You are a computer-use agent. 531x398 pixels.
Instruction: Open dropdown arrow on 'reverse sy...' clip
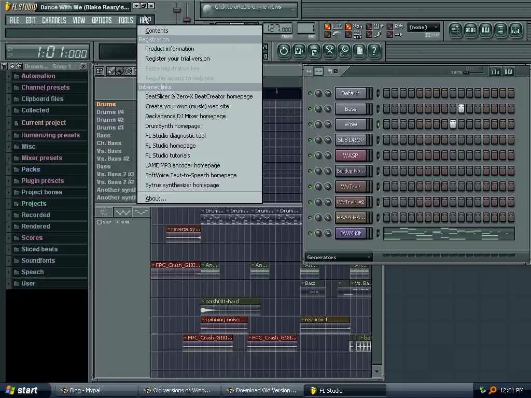pos(169,229)
